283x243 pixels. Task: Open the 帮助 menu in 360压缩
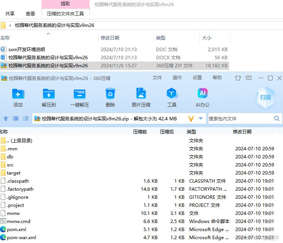(x=217, y=78)
